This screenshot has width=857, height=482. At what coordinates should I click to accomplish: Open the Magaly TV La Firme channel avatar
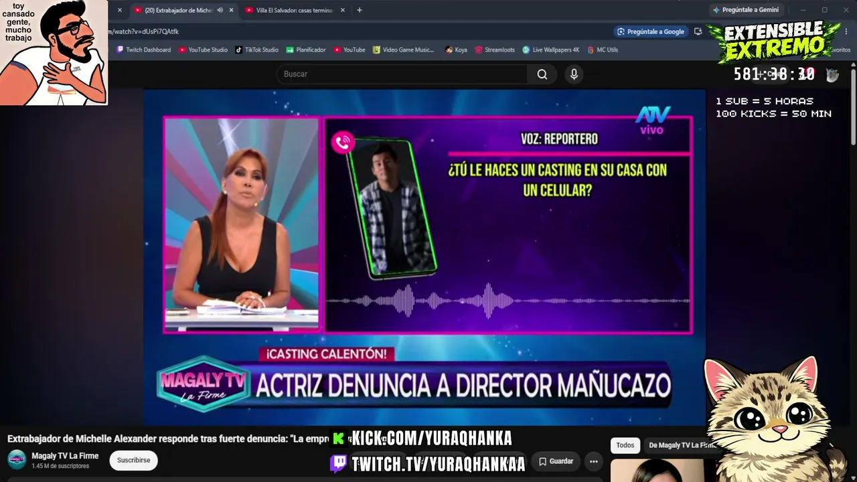pos(17,460)
